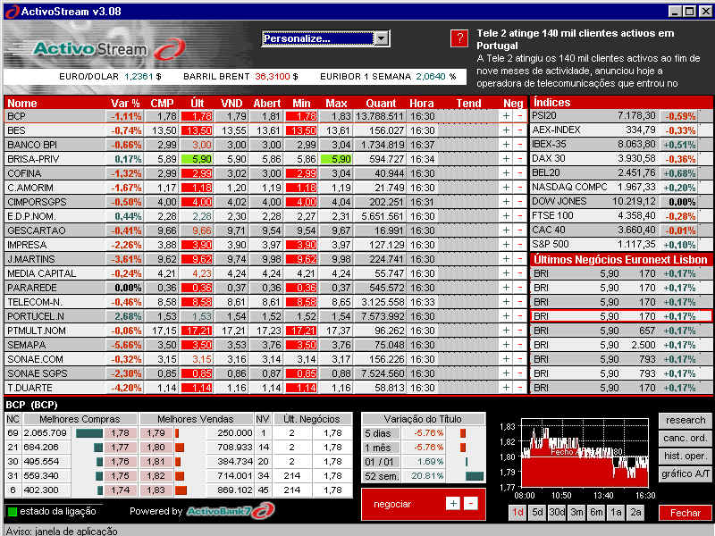
Task: Click the 52 sem. variation row
Action: 423,476
